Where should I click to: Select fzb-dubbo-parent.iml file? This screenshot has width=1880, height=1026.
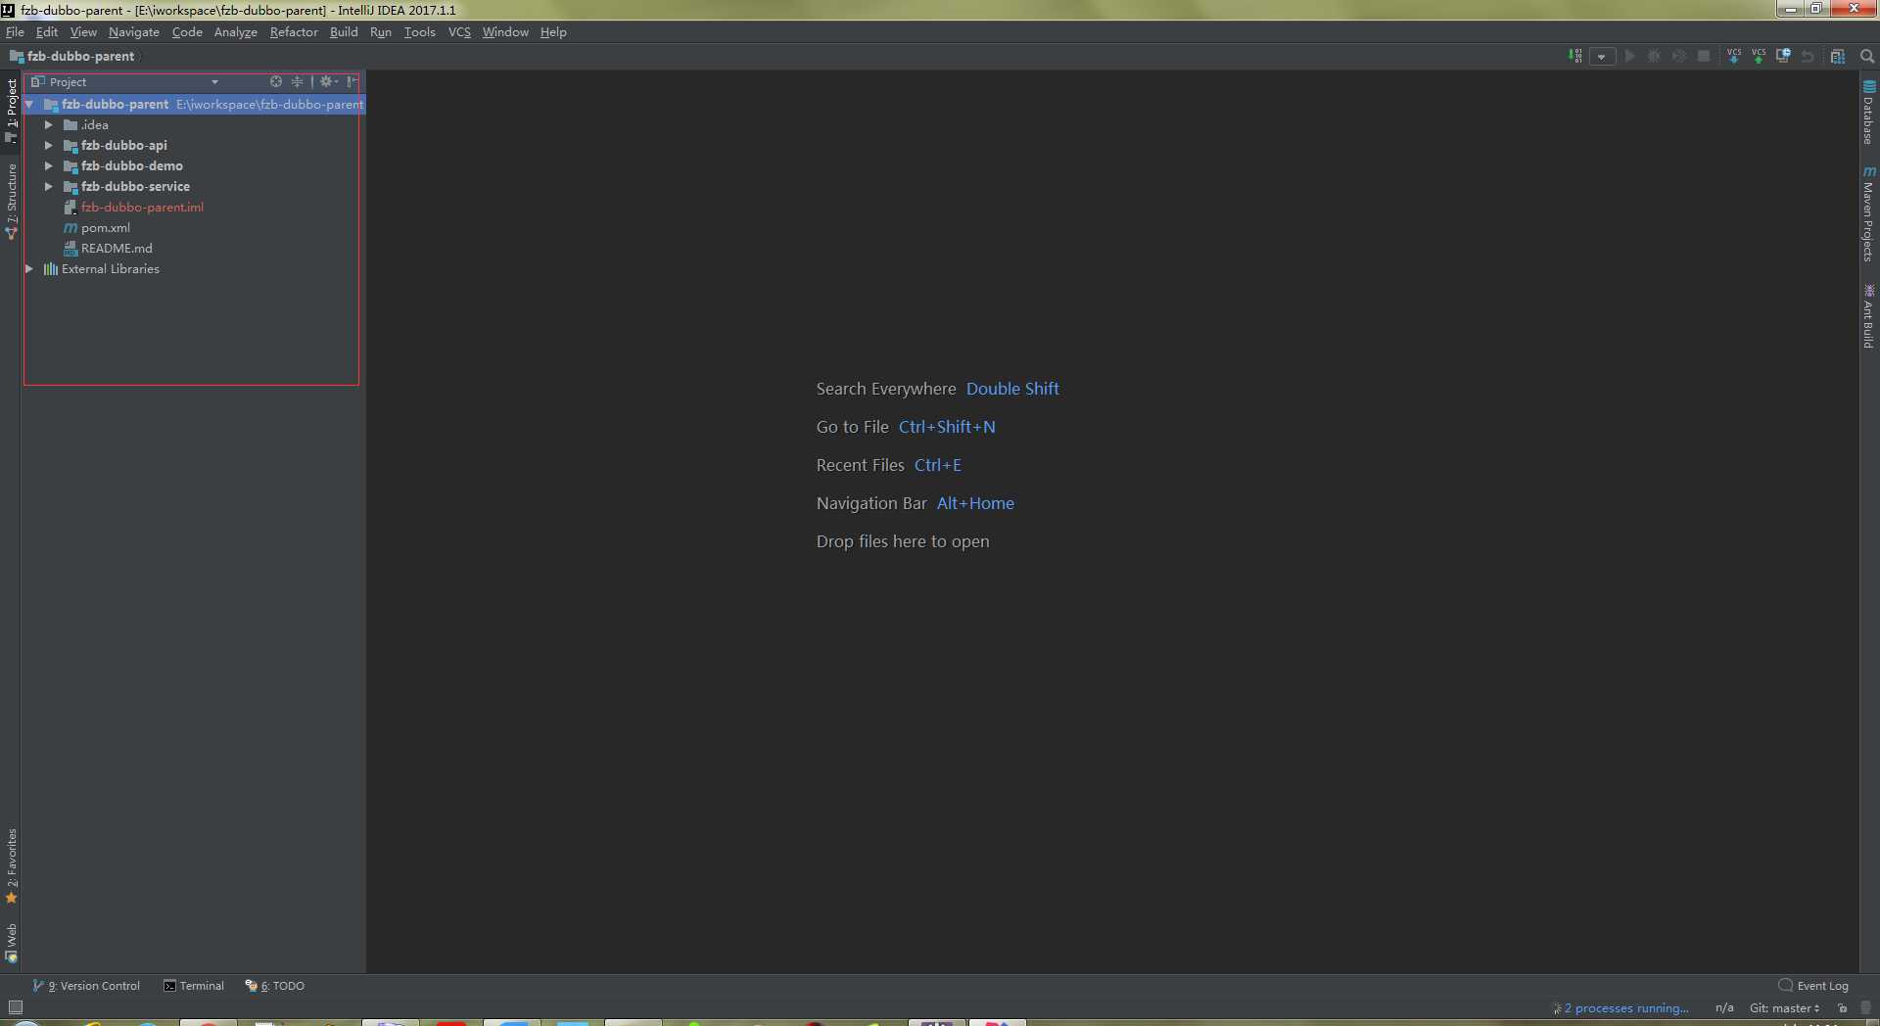click(x=142, y=207)
